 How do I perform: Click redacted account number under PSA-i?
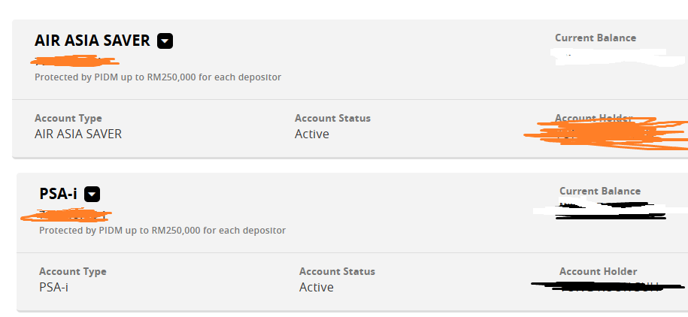pos(66,215)
